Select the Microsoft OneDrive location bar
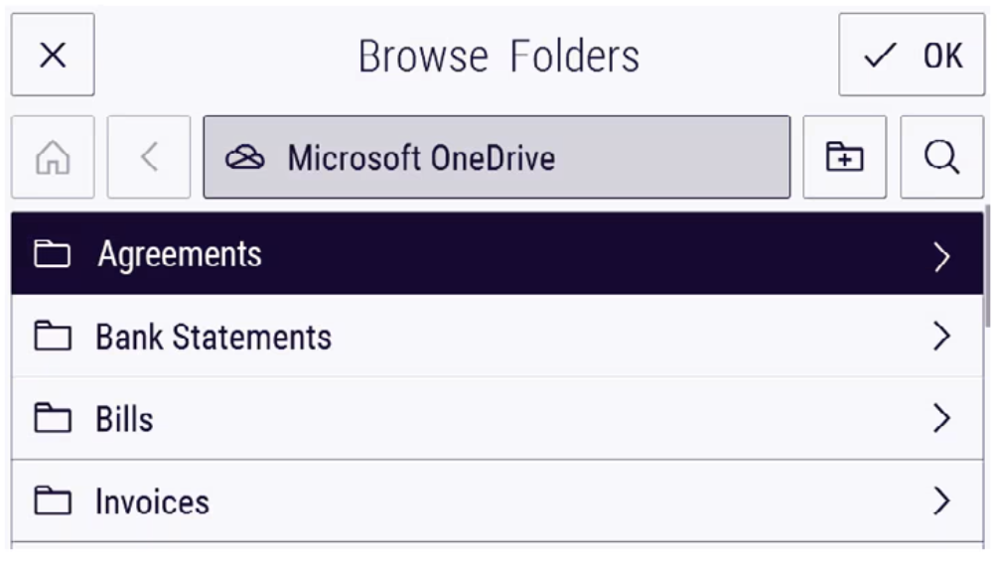Viewport: 997px width, 564px height. coord(497,157)
